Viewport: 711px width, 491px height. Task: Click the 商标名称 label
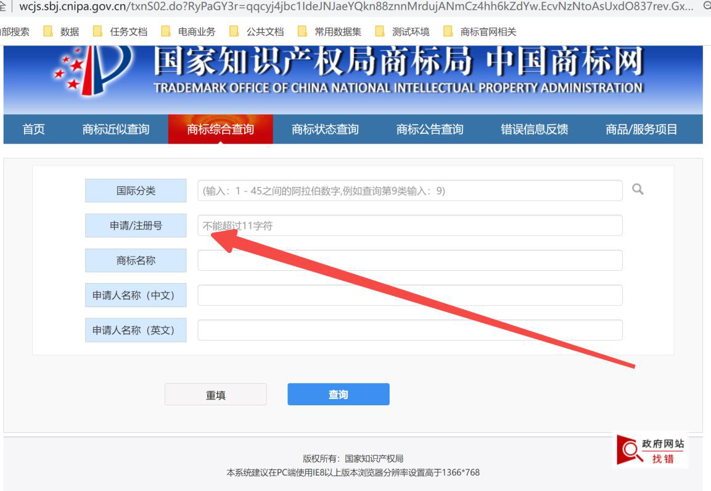pyautogui.click(x=136, y=260)
